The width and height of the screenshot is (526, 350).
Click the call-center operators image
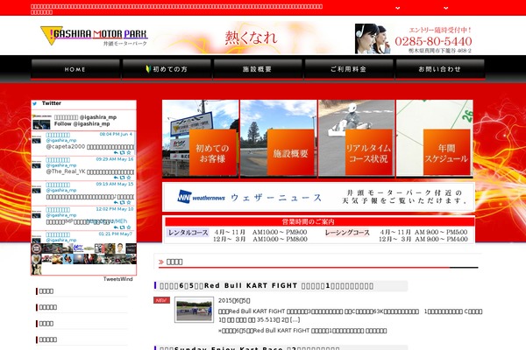373,38
